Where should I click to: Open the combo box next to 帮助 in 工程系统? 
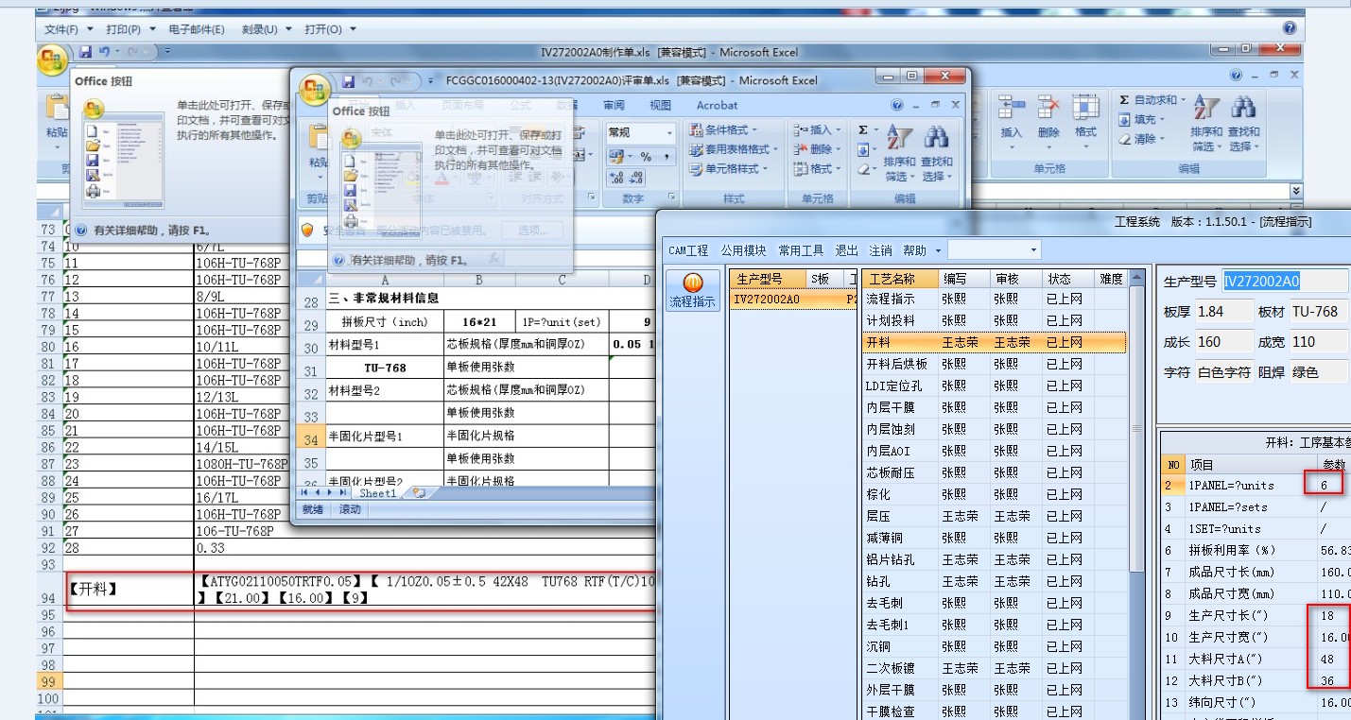point(994,250)
